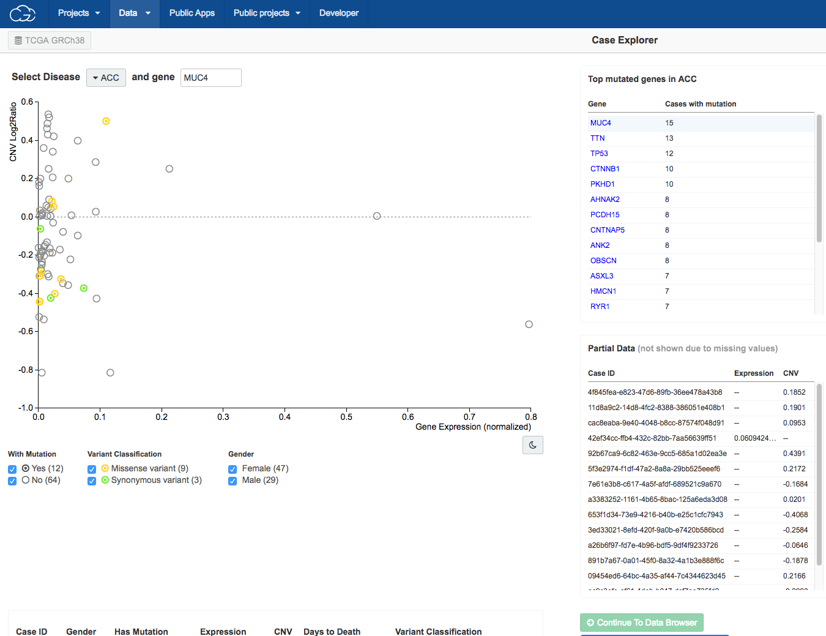Toggle dark mode moon icon
826x636 pixels.
[533, 445]
